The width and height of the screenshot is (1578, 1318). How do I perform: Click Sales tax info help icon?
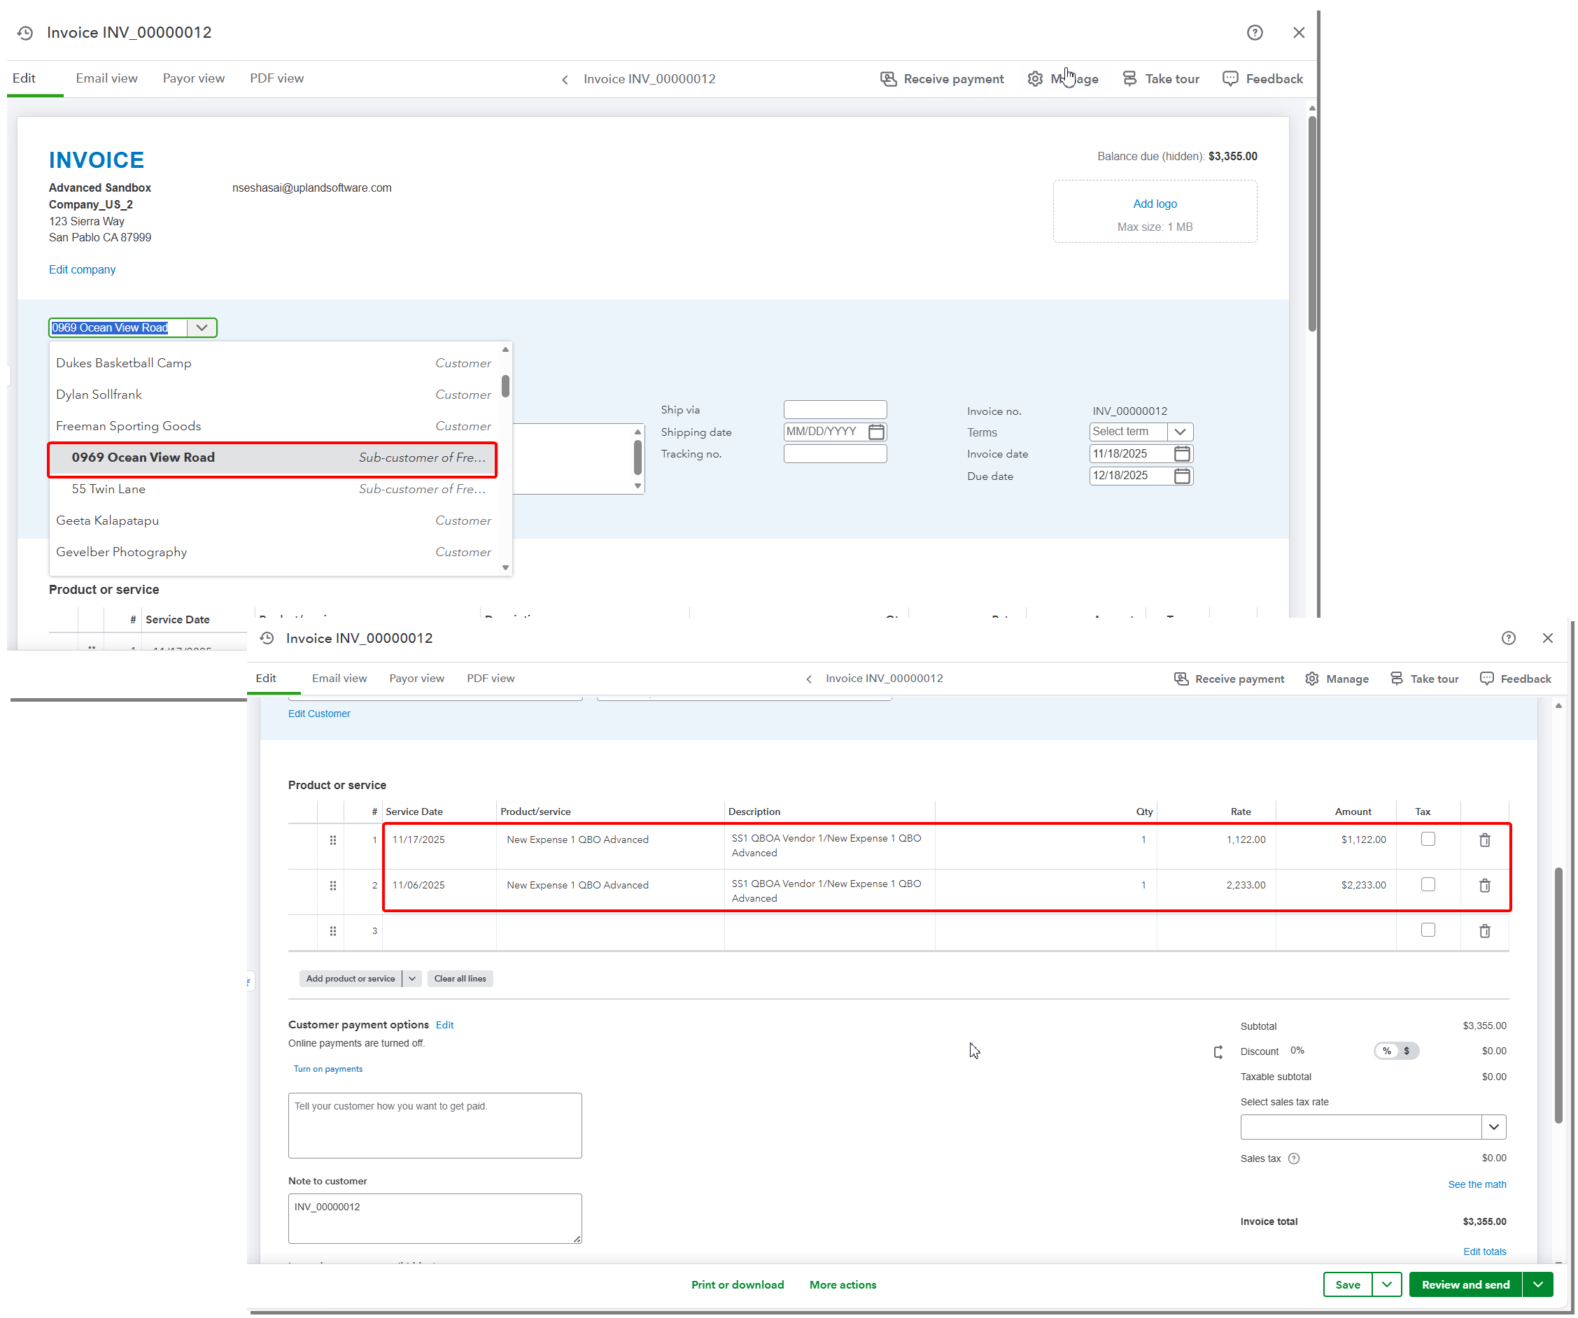(1293, 1158)
